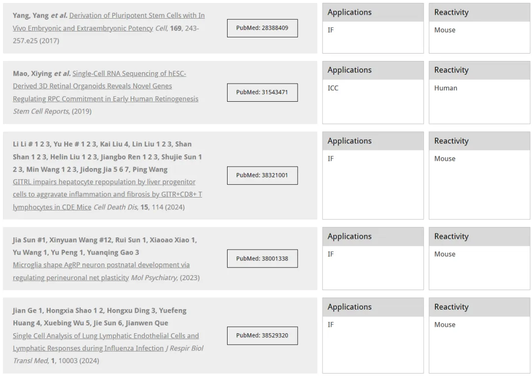The height and width of the screenshot is (376, 532).
Task: Open Derivation of Pluripotent Stem Cells article link
Action: 108,22
